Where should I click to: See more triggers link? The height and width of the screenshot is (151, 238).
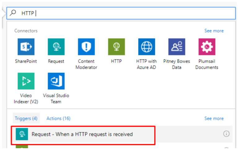click(214, 119)
